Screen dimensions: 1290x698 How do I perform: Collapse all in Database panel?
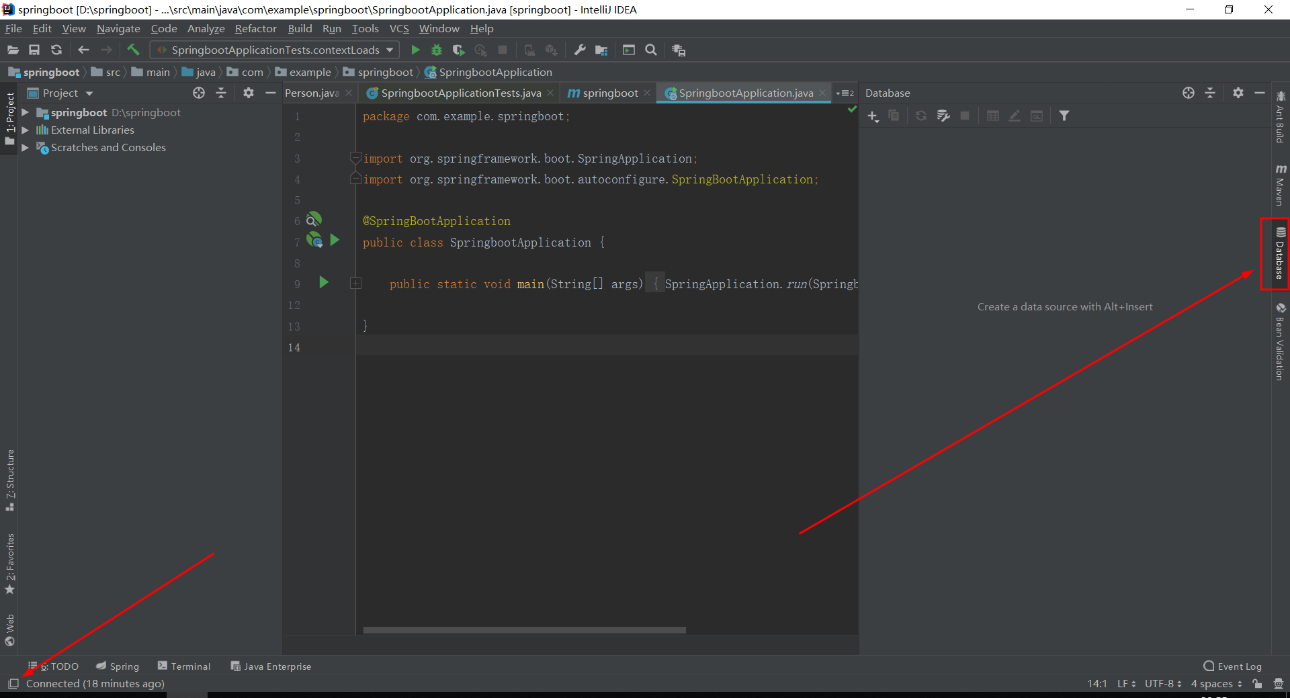[1210, 93]
